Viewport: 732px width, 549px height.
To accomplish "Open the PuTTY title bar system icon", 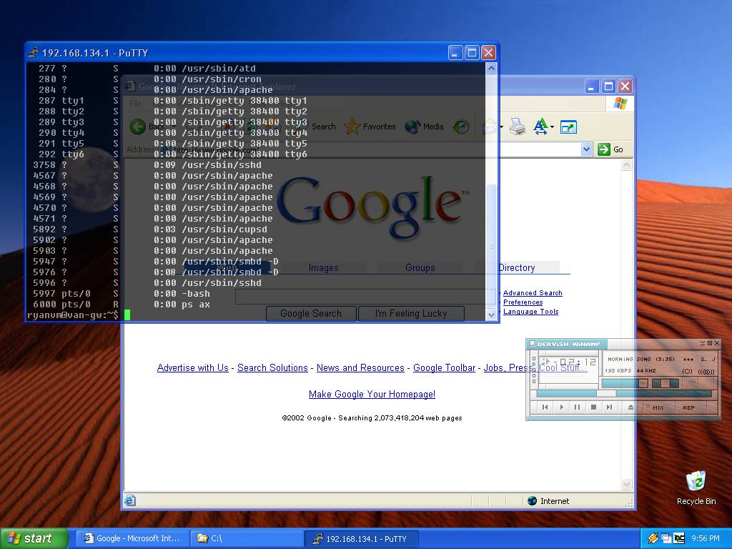I will pos(33,52).
